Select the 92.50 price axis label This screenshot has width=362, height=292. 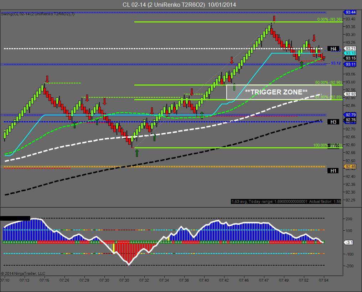350,161
